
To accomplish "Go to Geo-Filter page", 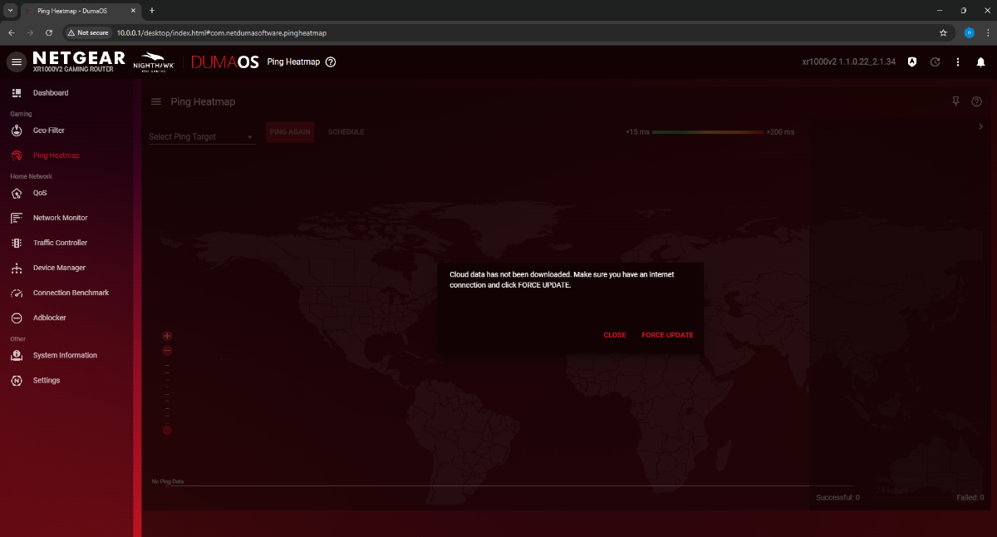I will click(49, 131).
